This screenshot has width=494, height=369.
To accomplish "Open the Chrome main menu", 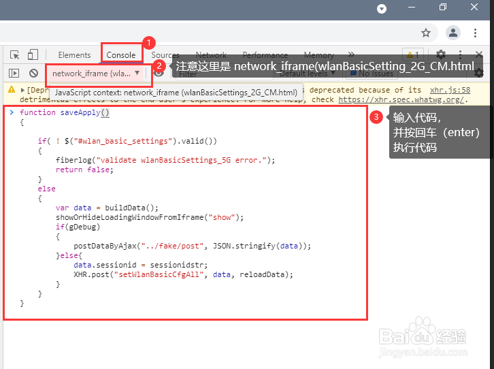I will [x=475, y=33].
